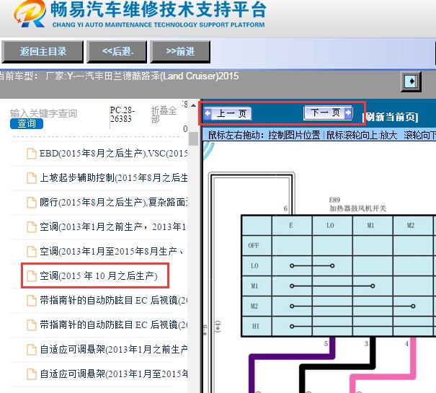The width and height of the screenshot is (436, 393).
Task: Click the LO column header in diagram
Action: pos(330,226)
